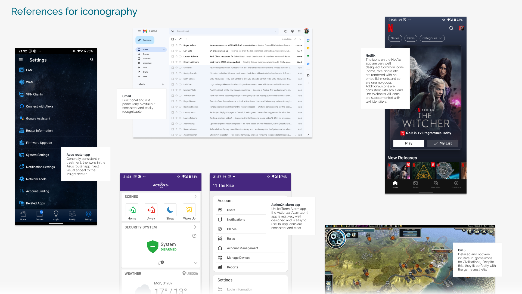This screenshot has width=522, height=294.
Task: Click the Gmail Compose button
Action: (x=145, y=40)
